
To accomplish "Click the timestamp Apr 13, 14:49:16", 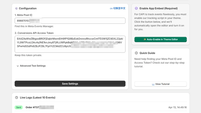I will (x=177, y=107).
